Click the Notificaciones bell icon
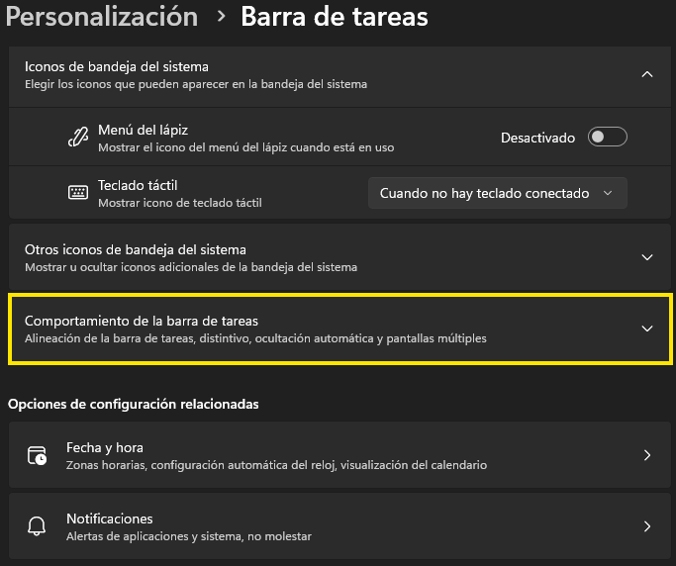The width and height of the screenshot is (676, 566). coord(37,526)
